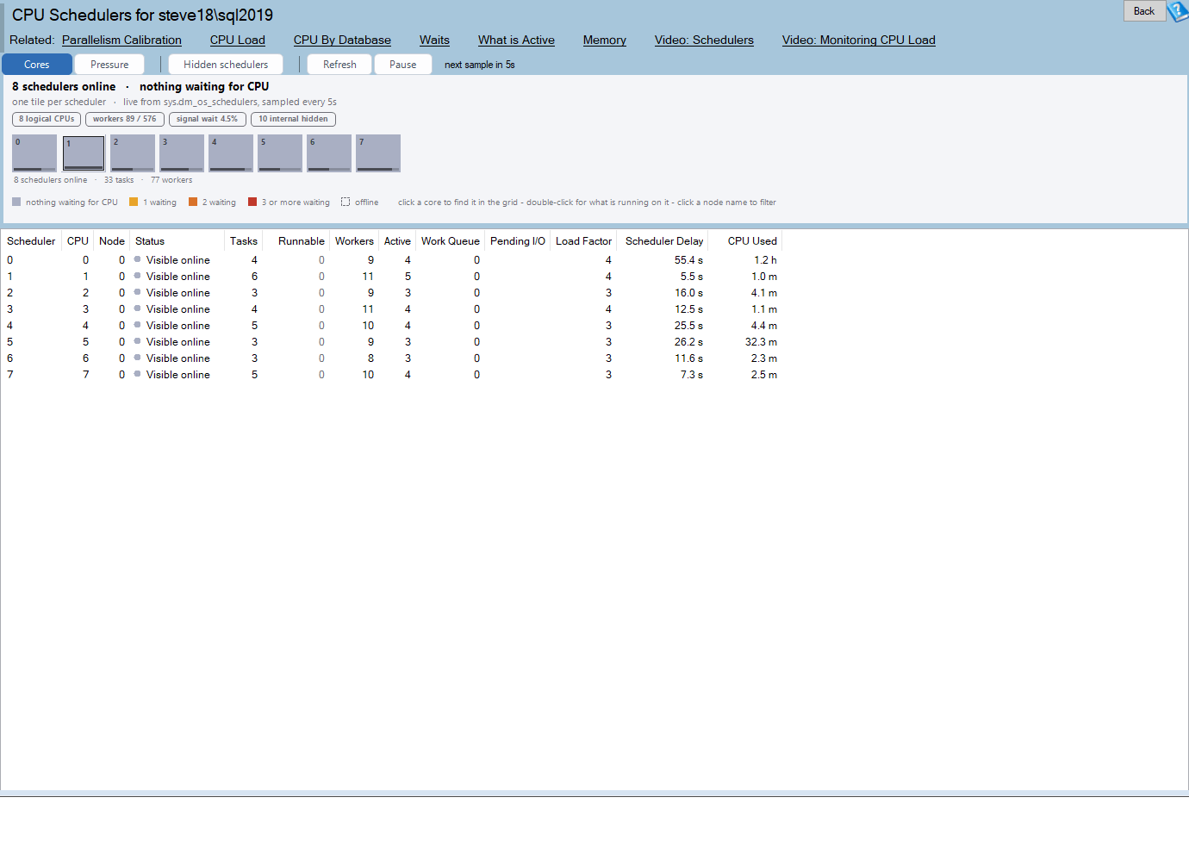Open the Memory related link
This screenshot has height=841, width=1189.
605,40
